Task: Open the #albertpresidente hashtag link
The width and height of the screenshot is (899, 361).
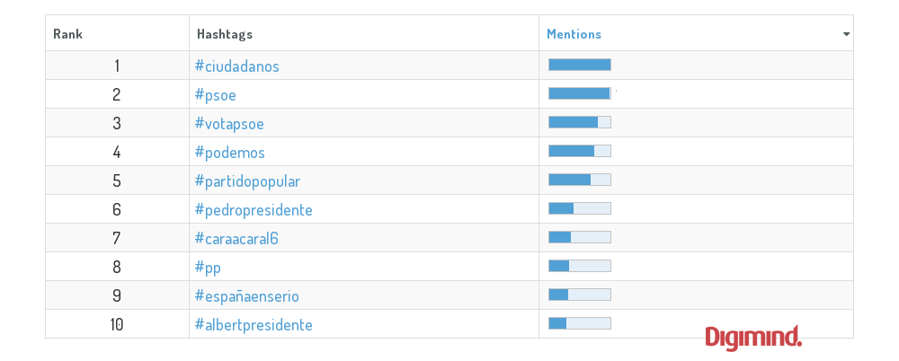Action: coord(254,324)
